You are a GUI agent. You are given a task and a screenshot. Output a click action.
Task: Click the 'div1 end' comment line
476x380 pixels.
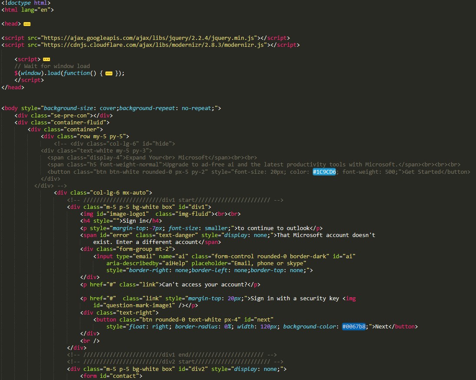click(x=172, y=355)
